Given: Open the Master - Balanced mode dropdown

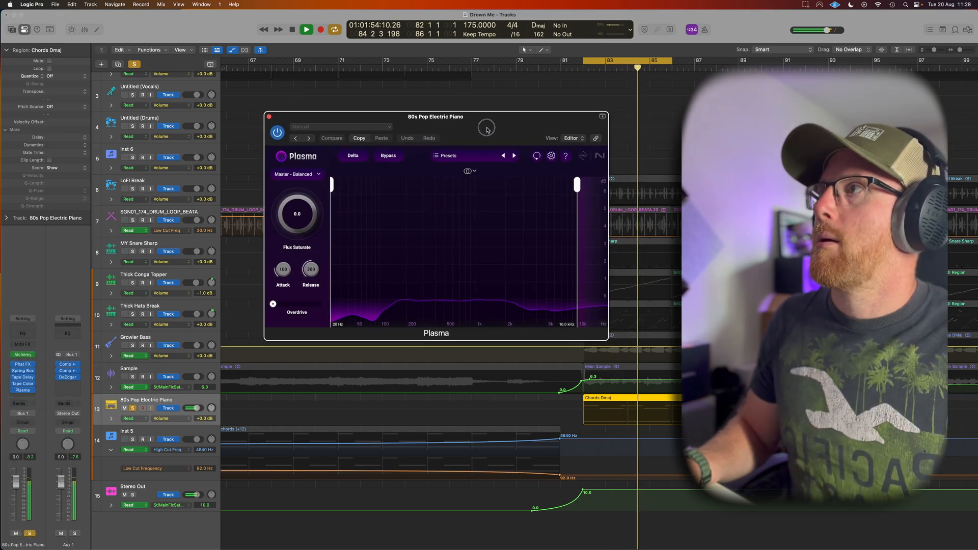Looking at the screenshot, I should pyautogui.click(x=297, y=174).
